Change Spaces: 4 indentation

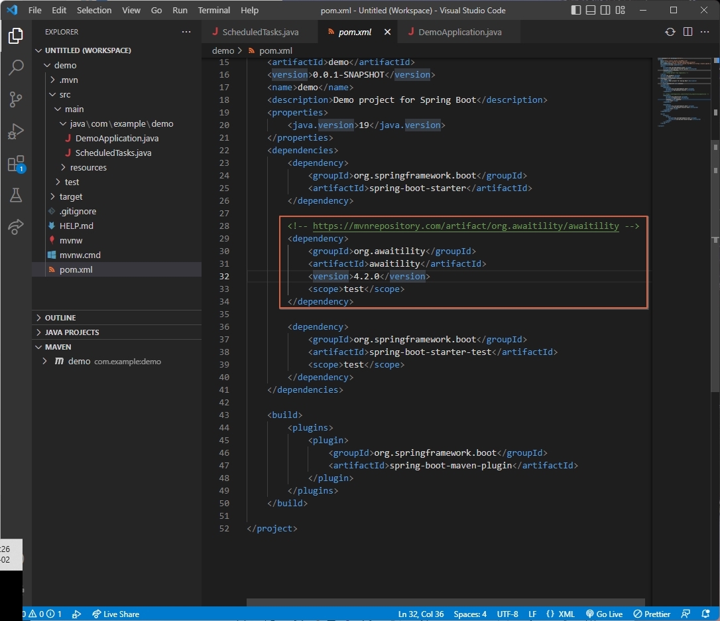pos(470,614)
